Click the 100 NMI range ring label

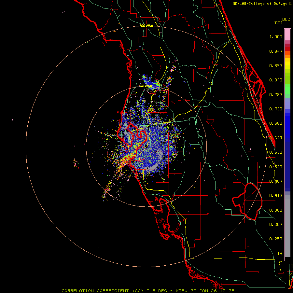[x=146, y=26]
